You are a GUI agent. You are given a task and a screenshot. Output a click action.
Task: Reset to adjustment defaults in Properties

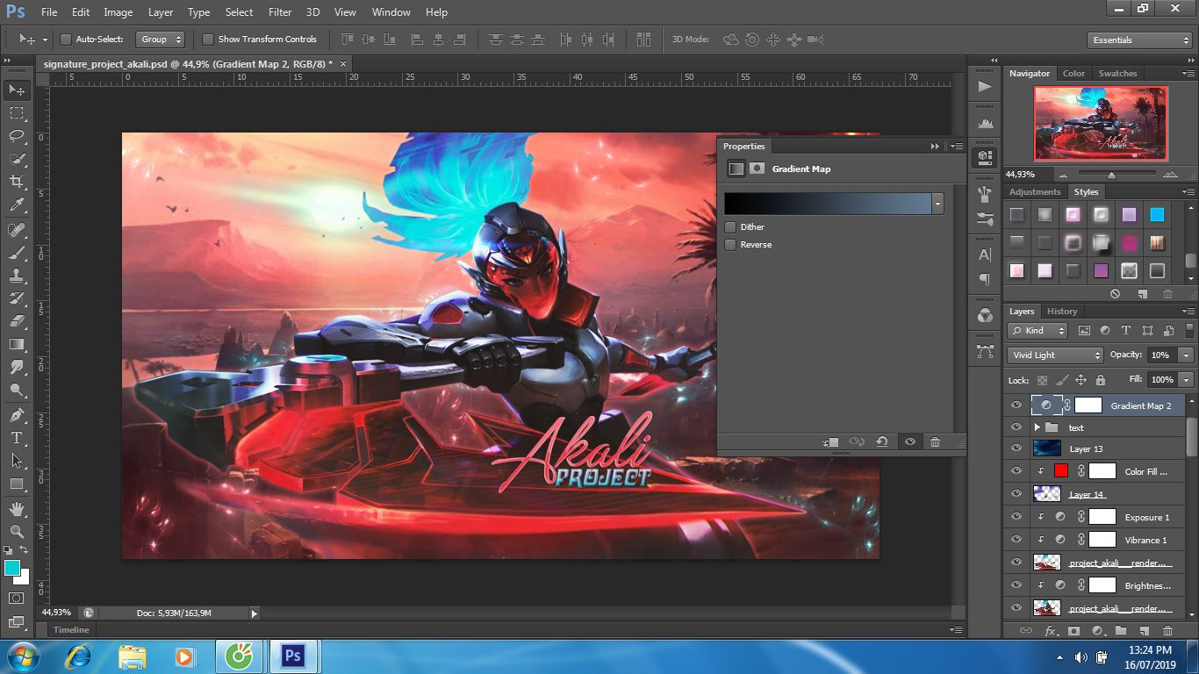point(882,442)
